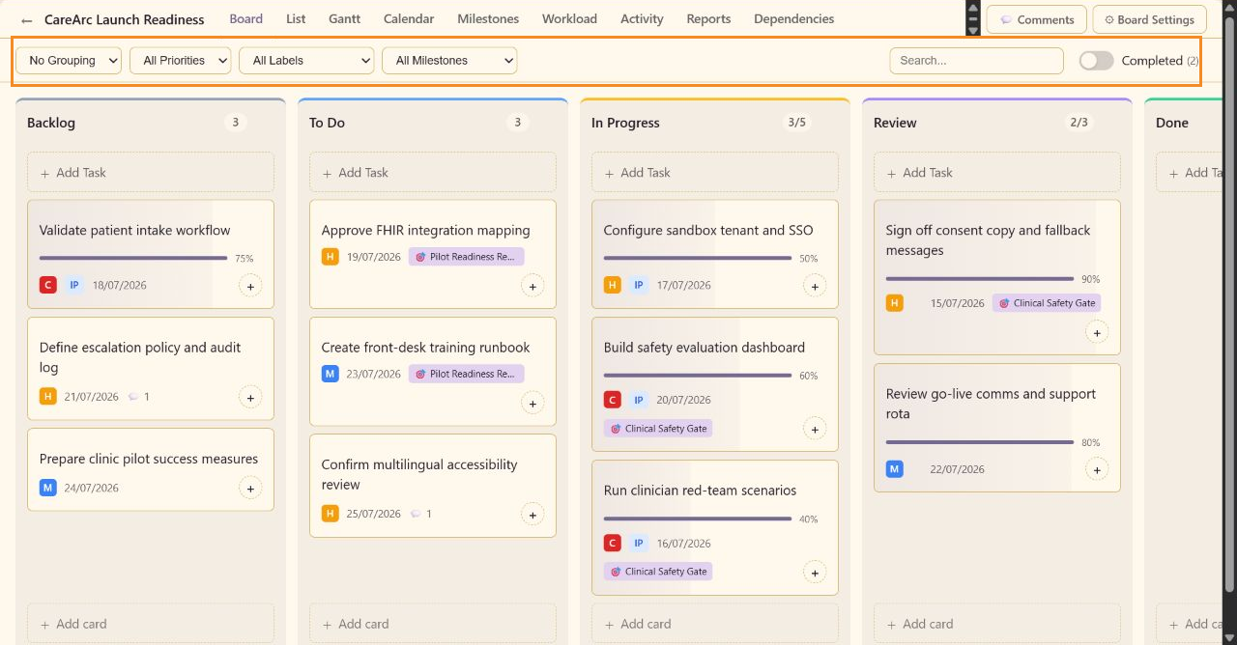This screenshot has width=1237, height=645.
Task: Open the Prepare clinic pilot success measures card title
Action: pos(149,459)
